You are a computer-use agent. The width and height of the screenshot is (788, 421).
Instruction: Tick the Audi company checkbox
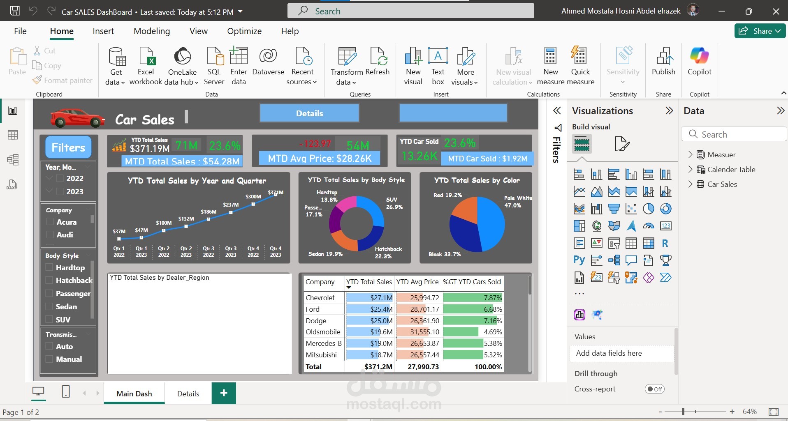pyautogui.click(x=50, y=235)
